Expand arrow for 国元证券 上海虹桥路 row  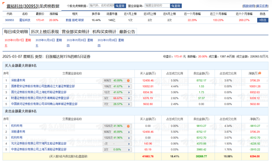pos(129,92)
